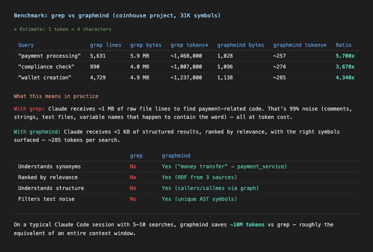
Task: Select the "compliance check" query cell
Action: [46, 67]
